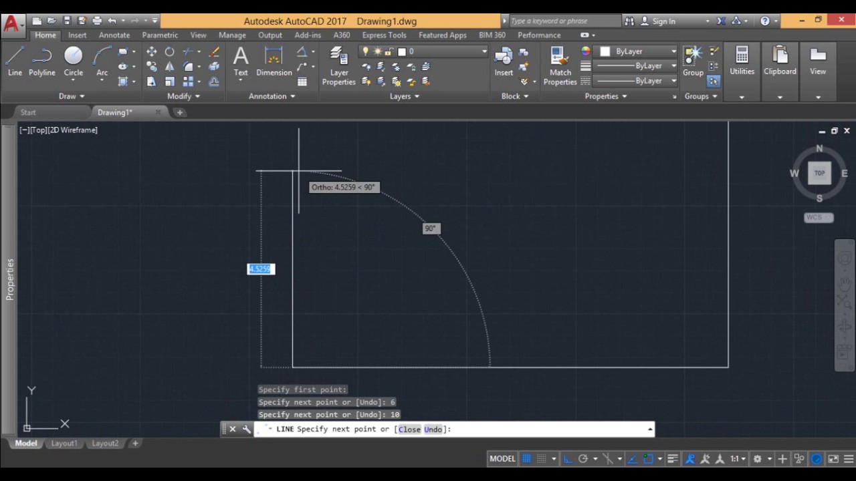Click the command line customize wrench

247,429
